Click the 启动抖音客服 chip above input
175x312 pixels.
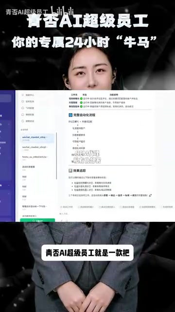(x=127, y=207)
